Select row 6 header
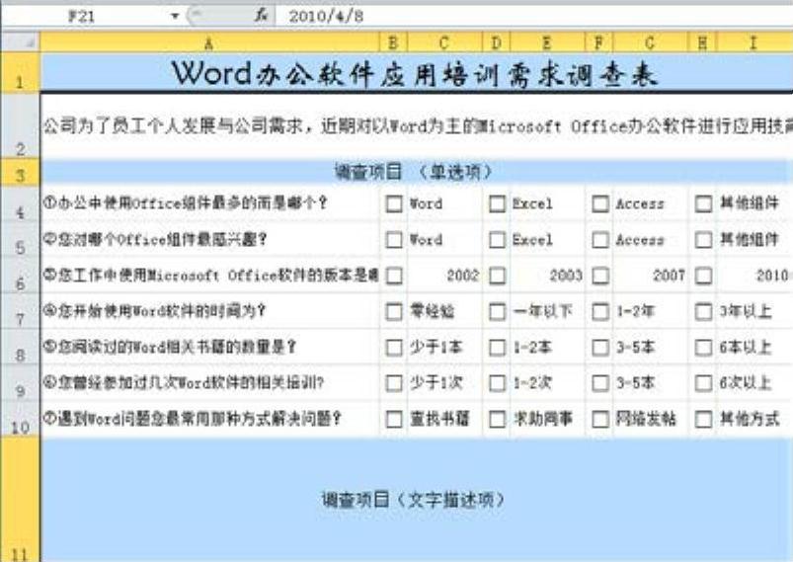This screenshot has height=562, width=793. tap(20, 276)
